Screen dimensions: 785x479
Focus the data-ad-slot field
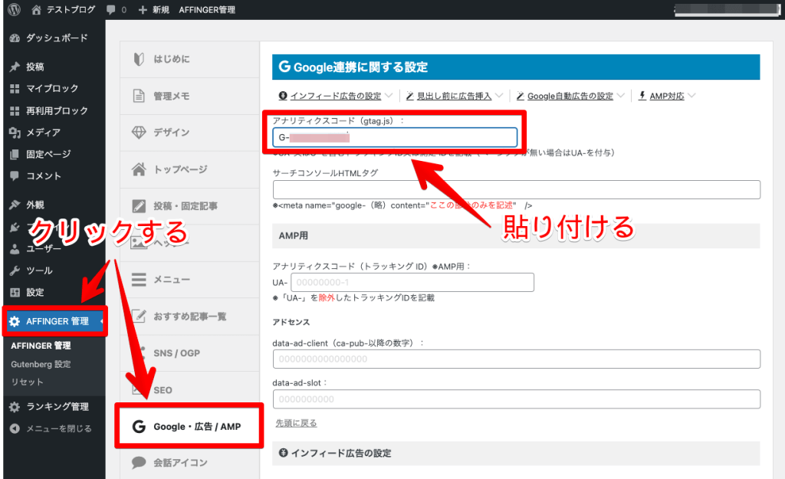tap(516, 399)
